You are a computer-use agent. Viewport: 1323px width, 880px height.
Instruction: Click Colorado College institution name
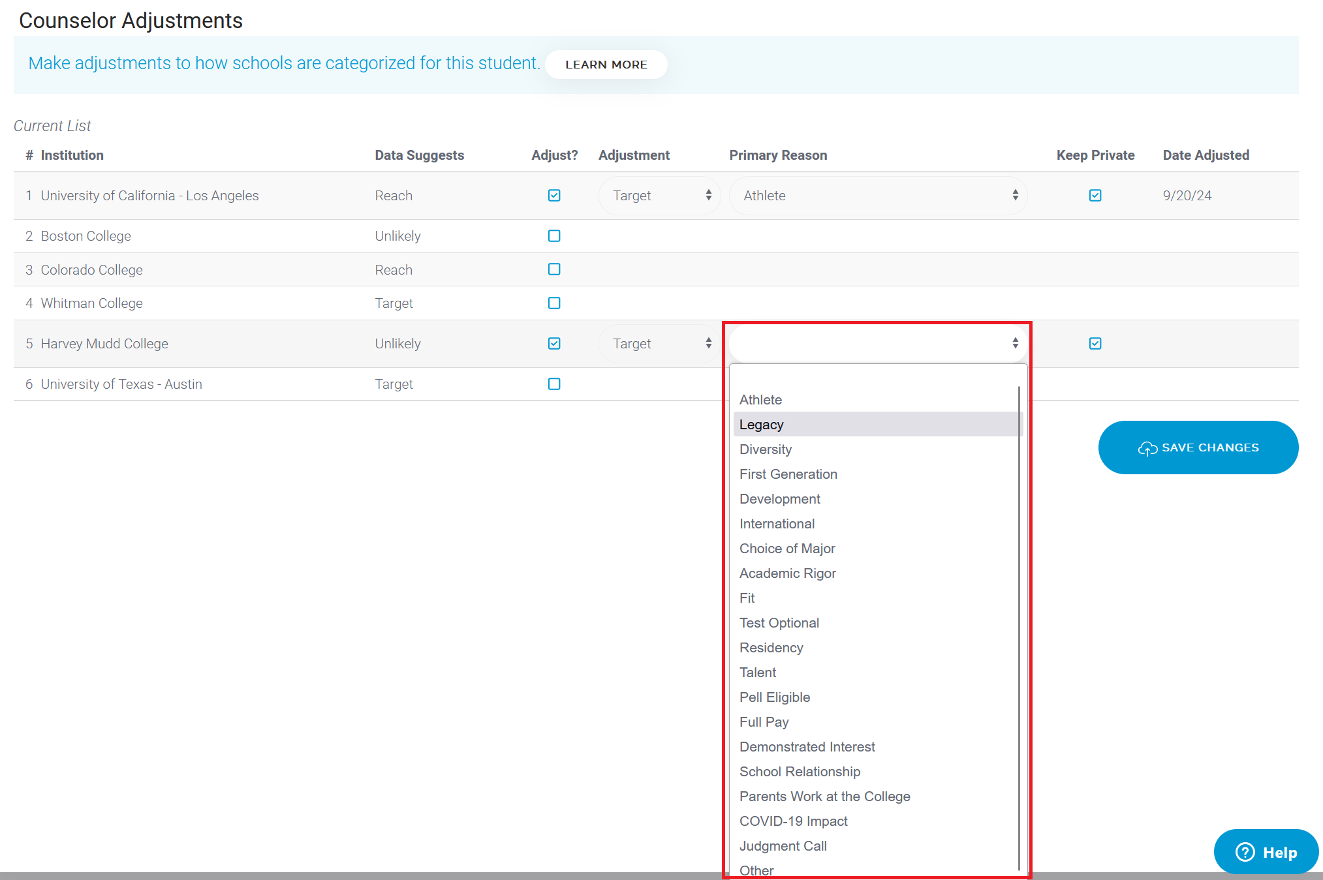point(91,270)
